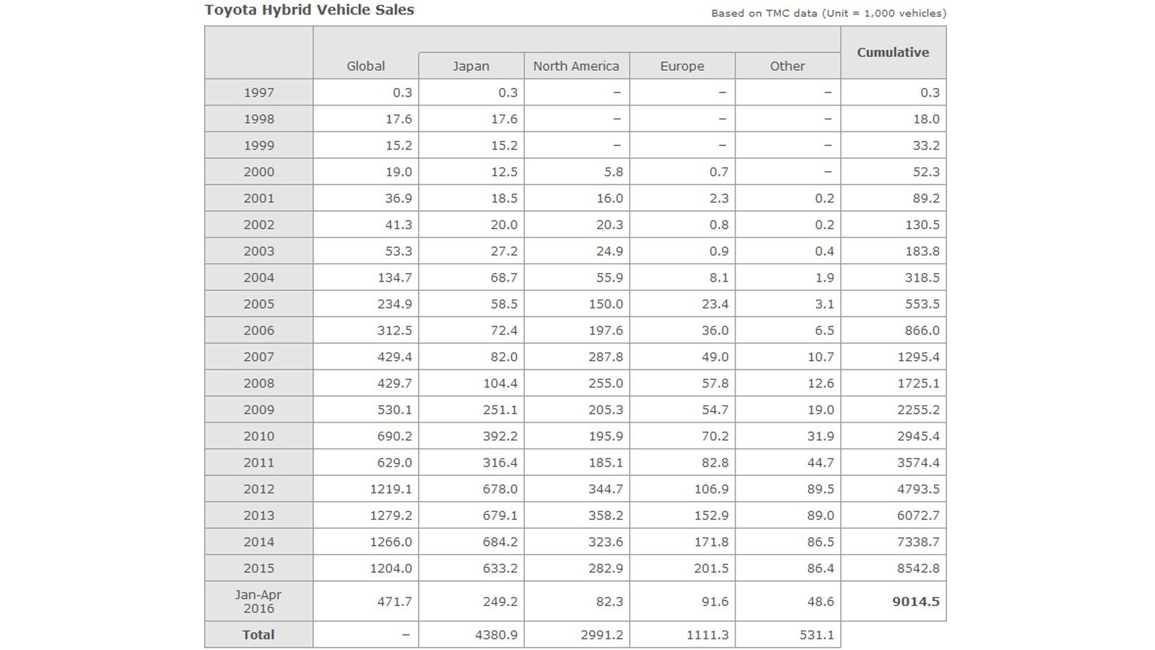Click the Japan value 12.5 for 2000
This screenshot has width=1155, height=650.
click(x=504, y=172)
